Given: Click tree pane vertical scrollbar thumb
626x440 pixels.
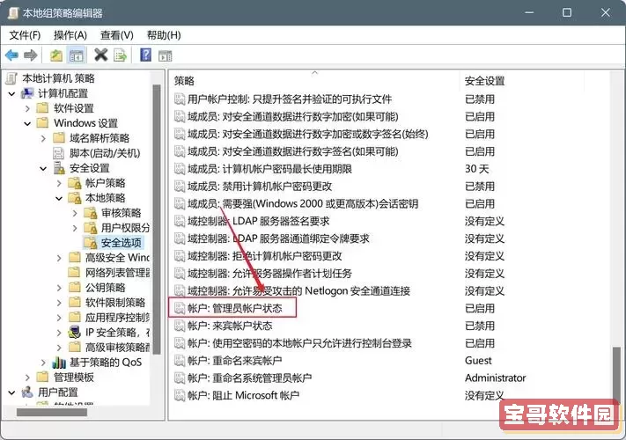Looking at the screenshot, I should [x=157, y=219].
